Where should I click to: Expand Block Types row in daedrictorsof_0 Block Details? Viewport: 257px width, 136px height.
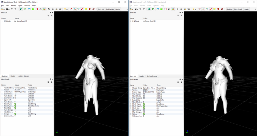[2, 104]
